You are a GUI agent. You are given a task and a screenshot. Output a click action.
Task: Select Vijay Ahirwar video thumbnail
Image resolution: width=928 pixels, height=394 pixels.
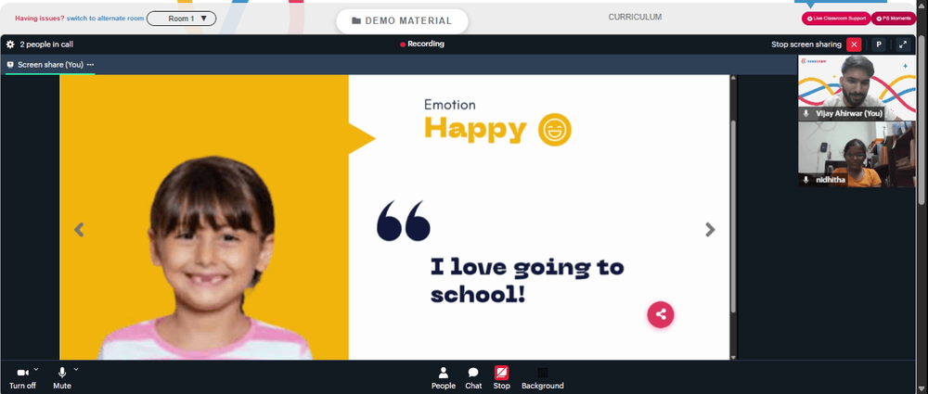[857, 87]
